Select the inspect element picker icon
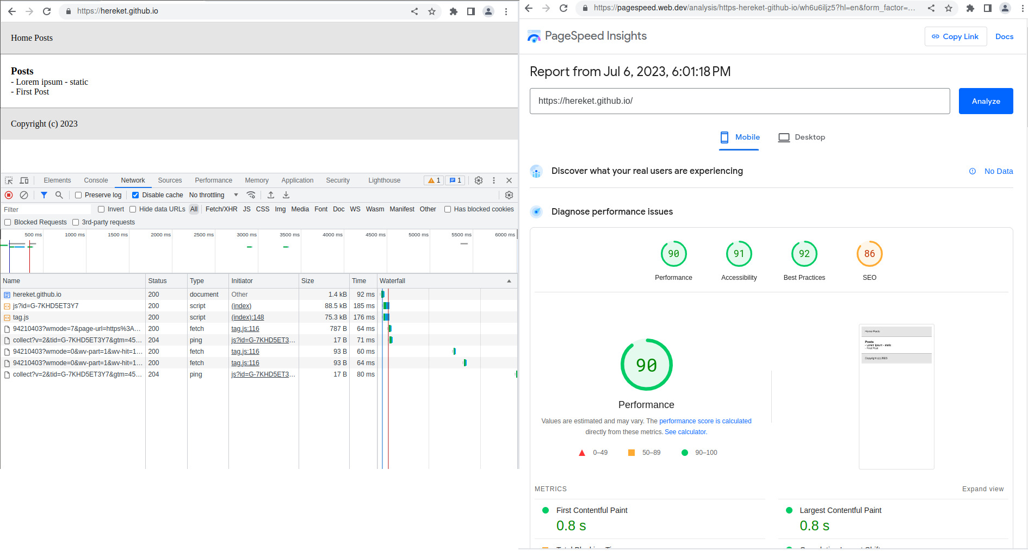 click(x=9, y=180)
